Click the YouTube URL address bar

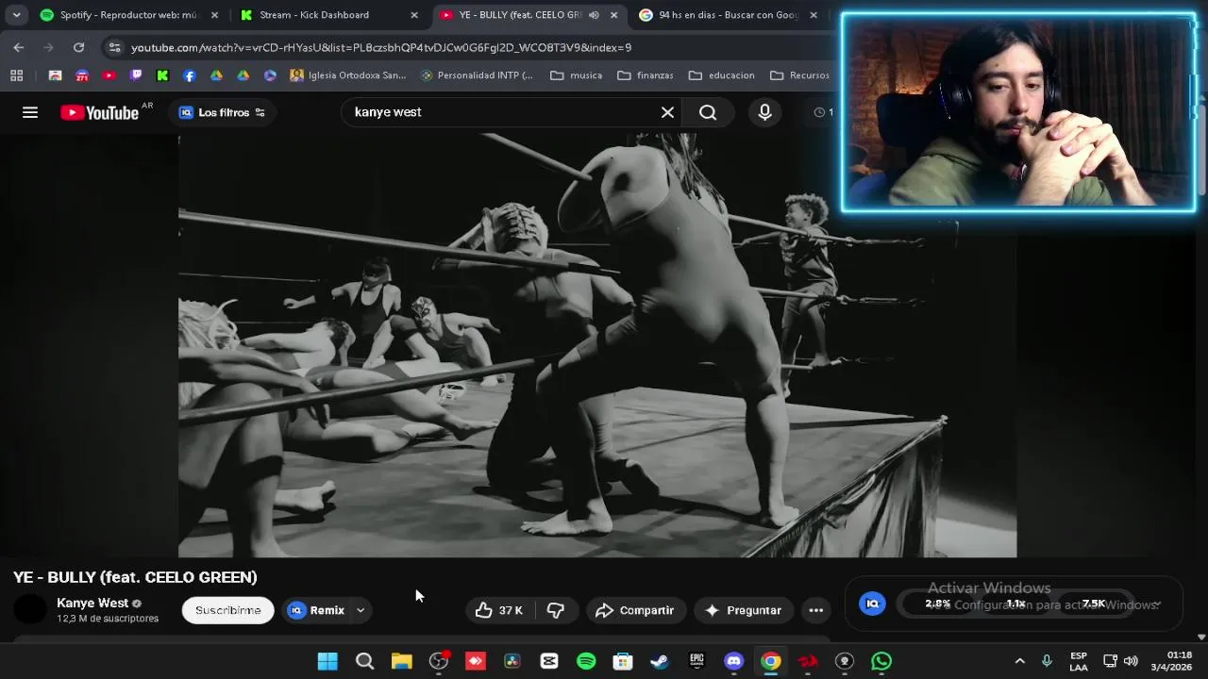pyautogui.click(x=381, y=47)
